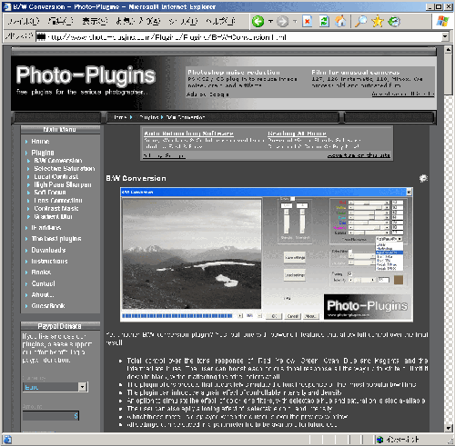The width and height of the screenshot is (455, 446).
Task: Click the Ads by Google label in header banner
Action: pos(207,94)
